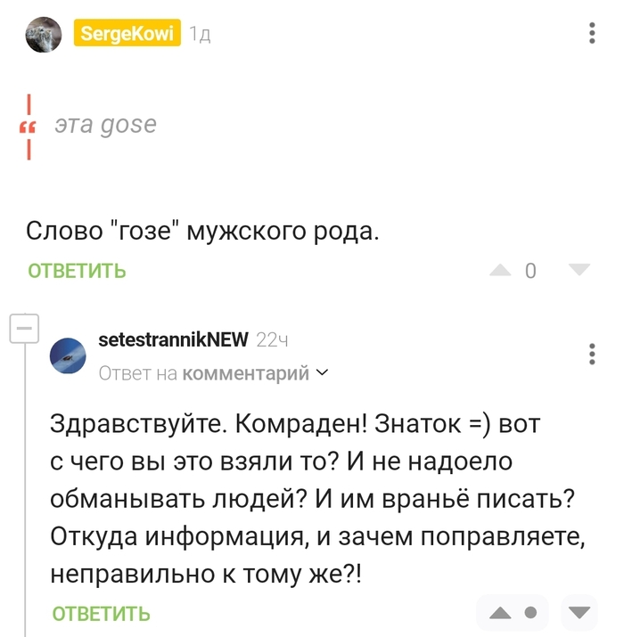The image size is (624, 637).
Task: Downvote setestrannikNEW's reply
Action: (579, 613)
